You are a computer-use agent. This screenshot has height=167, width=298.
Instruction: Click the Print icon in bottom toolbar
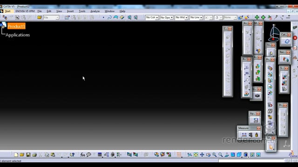(34, 154)
